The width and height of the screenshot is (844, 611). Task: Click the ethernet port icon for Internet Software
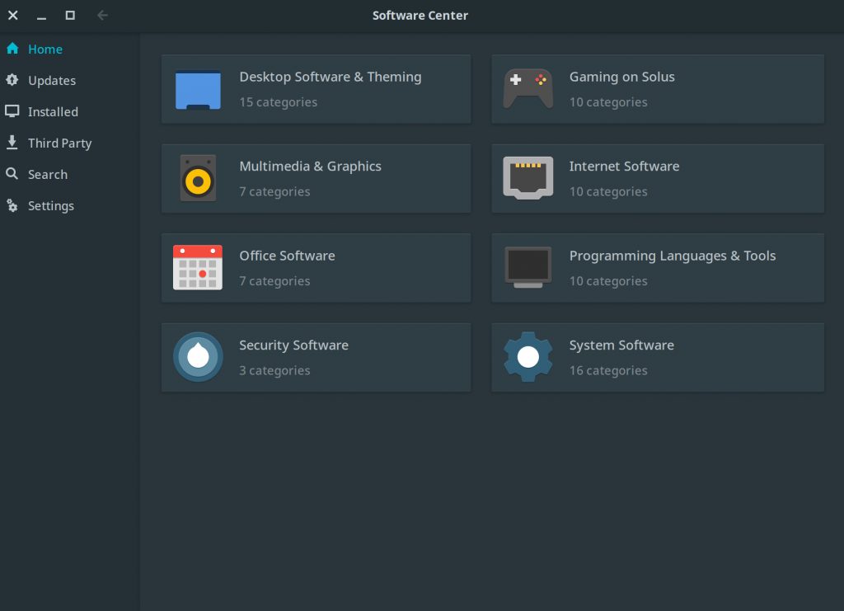click(x=528, y=178)
